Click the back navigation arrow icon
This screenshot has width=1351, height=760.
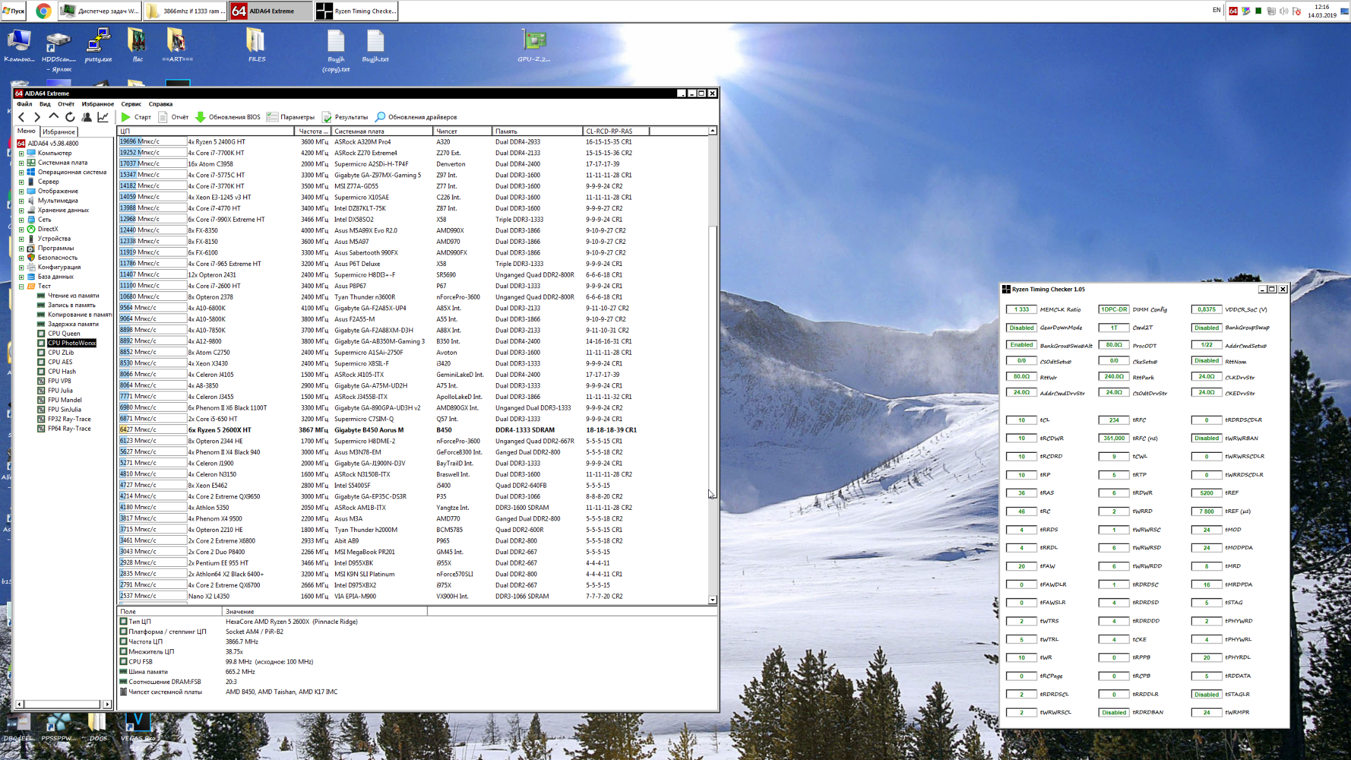22,117
